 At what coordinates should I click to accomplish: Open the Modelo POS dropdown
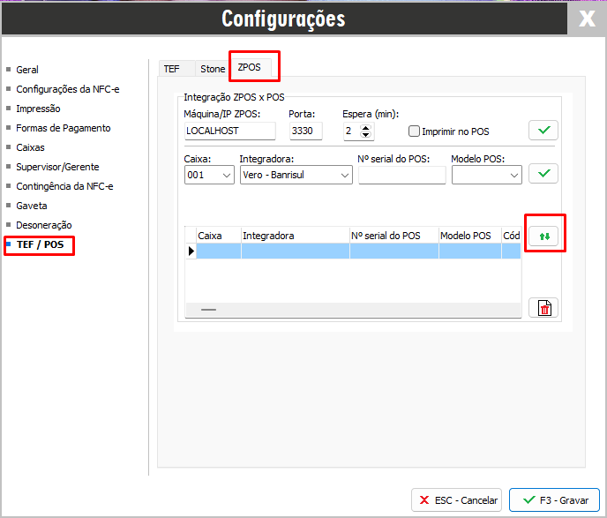(x=487, y=175)
